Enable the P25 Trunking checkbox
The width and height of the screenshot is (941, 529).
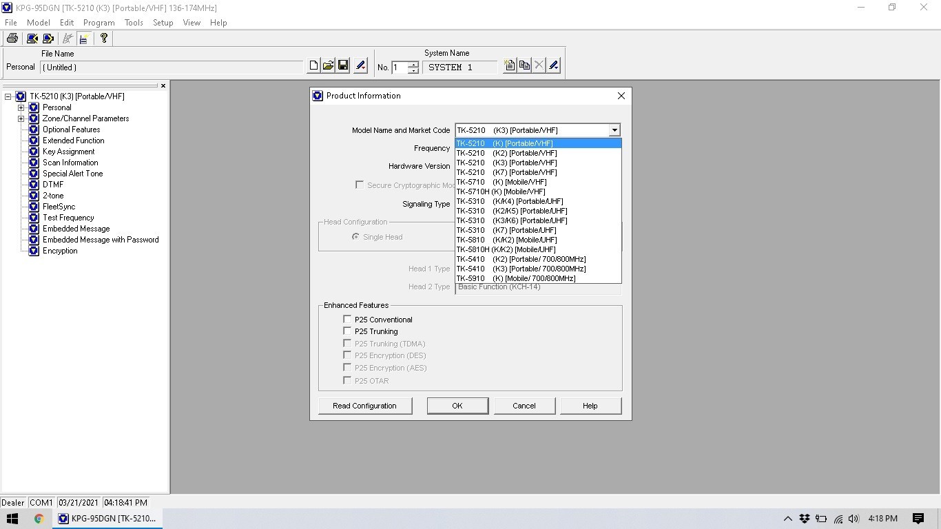click(347, 331)
